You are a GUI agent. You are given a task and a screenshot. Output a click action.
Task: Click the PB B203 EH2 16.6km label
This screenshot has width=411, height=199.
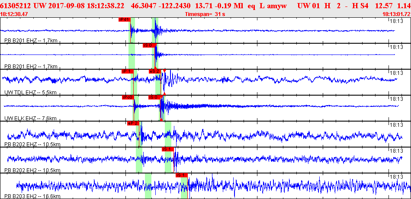[32, 196]
